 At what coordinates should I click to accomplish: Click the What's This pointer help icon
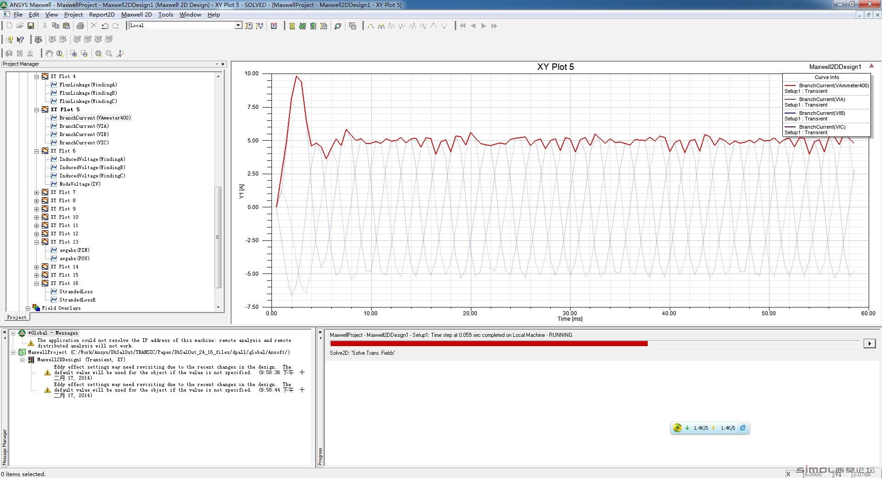click(x=20, y=40)
